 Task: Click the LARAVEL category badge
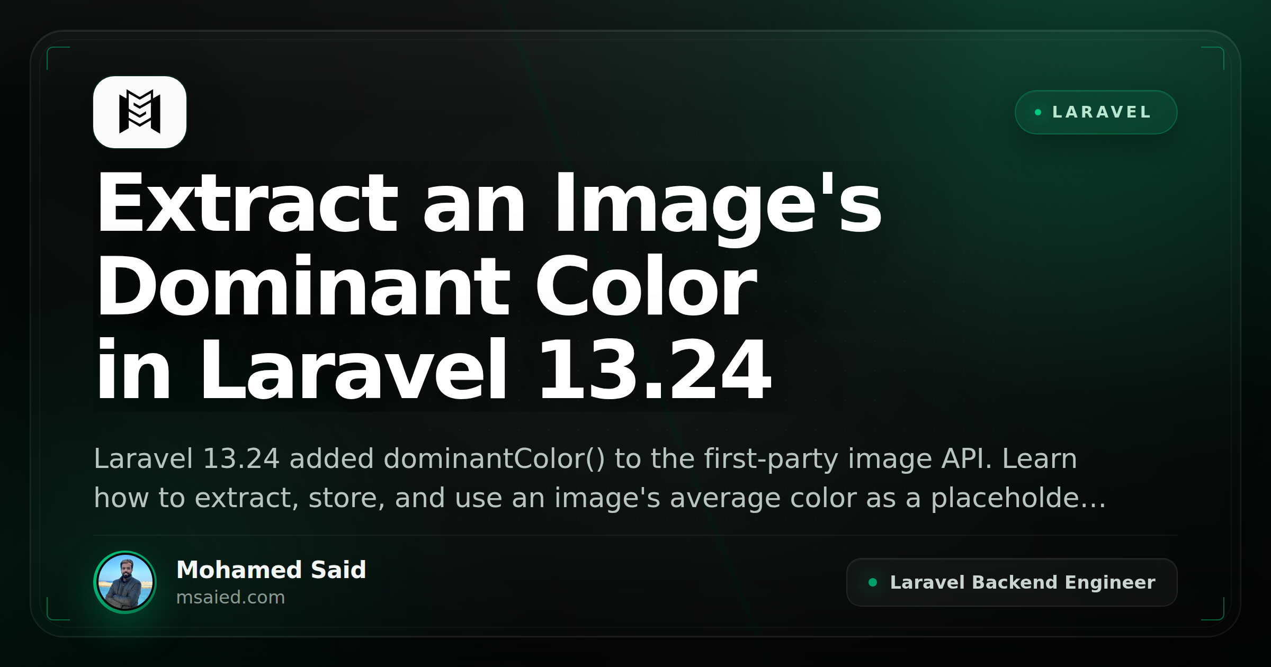coord(1096,112)
